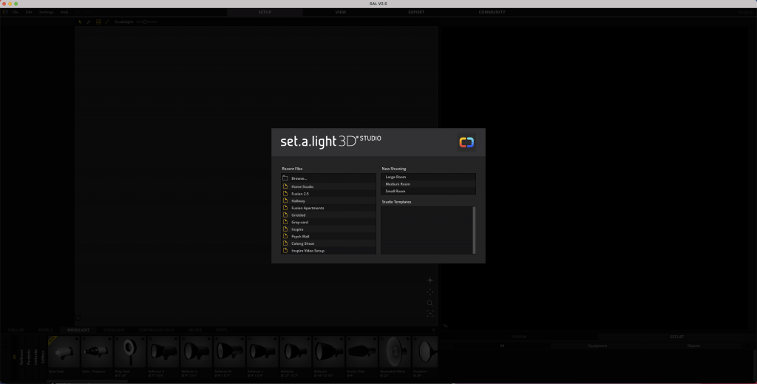This screenshot has height=384, width=757.
Task: Switch to the SETUP tab
Action: click(265, 12)
